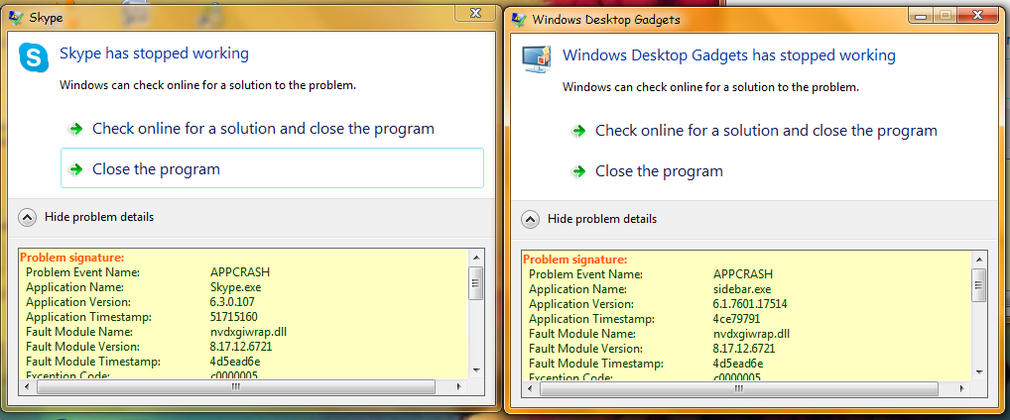Click green arrow beside Skype Check online option
1010x420 pixels.
pos(76,129)
